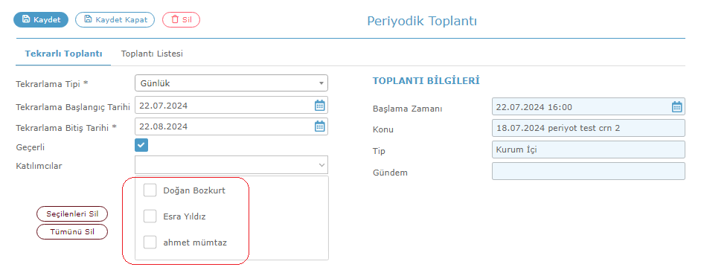701x273 pixels.
Task: Click the Konu text field
Action: click(x=589, y=128)
